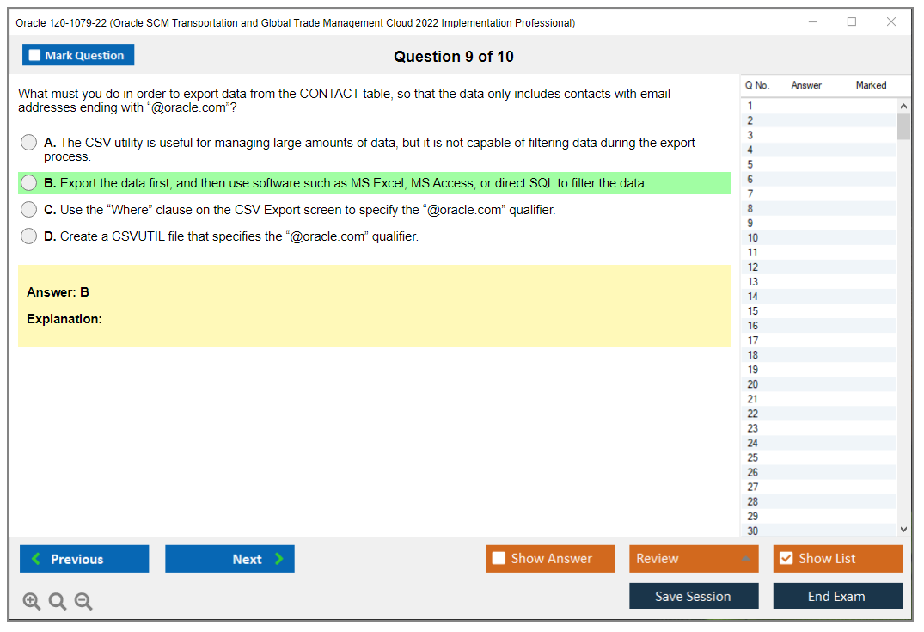Maximize the exam window
Viewport: 924px width, 632px height.
[x=852, y=22]
